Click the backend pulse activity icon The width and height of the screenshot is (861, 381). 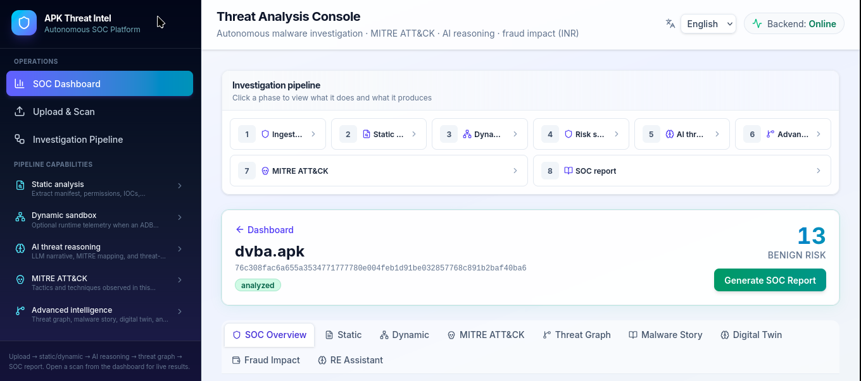click(x=757, y=24)
